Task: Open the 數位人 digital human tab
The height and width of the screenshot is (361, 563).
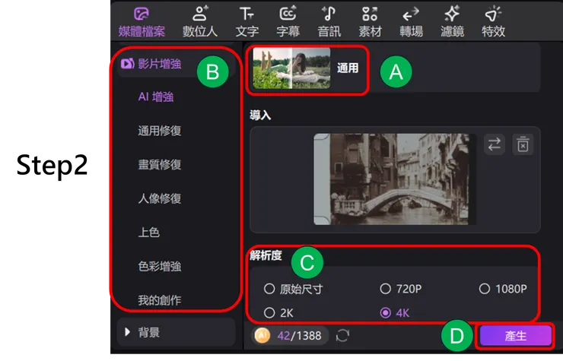Action: point(200,22)
